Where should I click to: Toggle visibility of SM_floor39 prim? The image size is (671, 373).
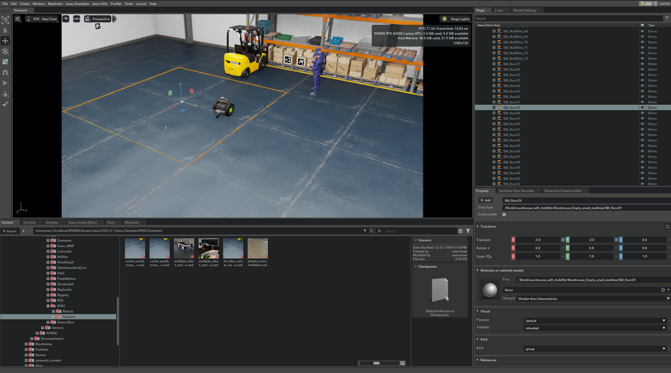(x=642, y=107)
